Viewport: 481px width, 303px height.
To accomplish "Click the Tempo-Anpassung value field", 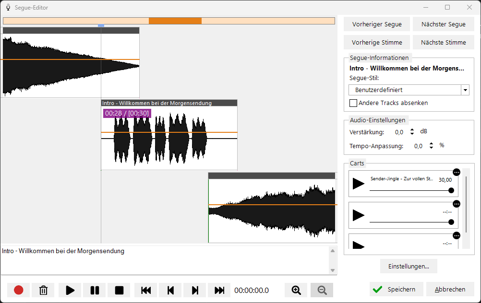I will coord(419,146).
